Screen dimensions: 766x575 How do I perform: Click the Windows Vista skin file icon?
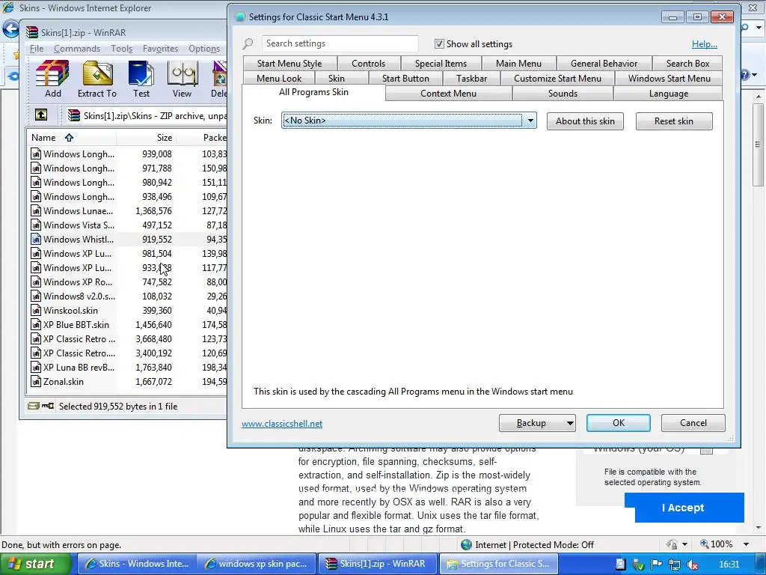pyautogui.click(x=36, y=225)
